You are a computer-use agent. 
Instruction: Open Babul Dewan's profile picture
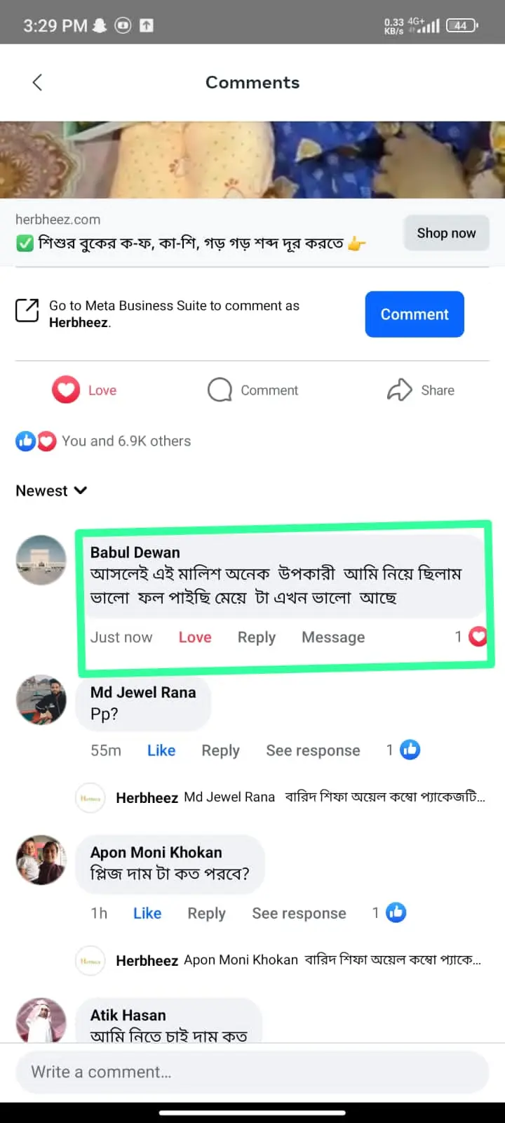tap(41, 560)
